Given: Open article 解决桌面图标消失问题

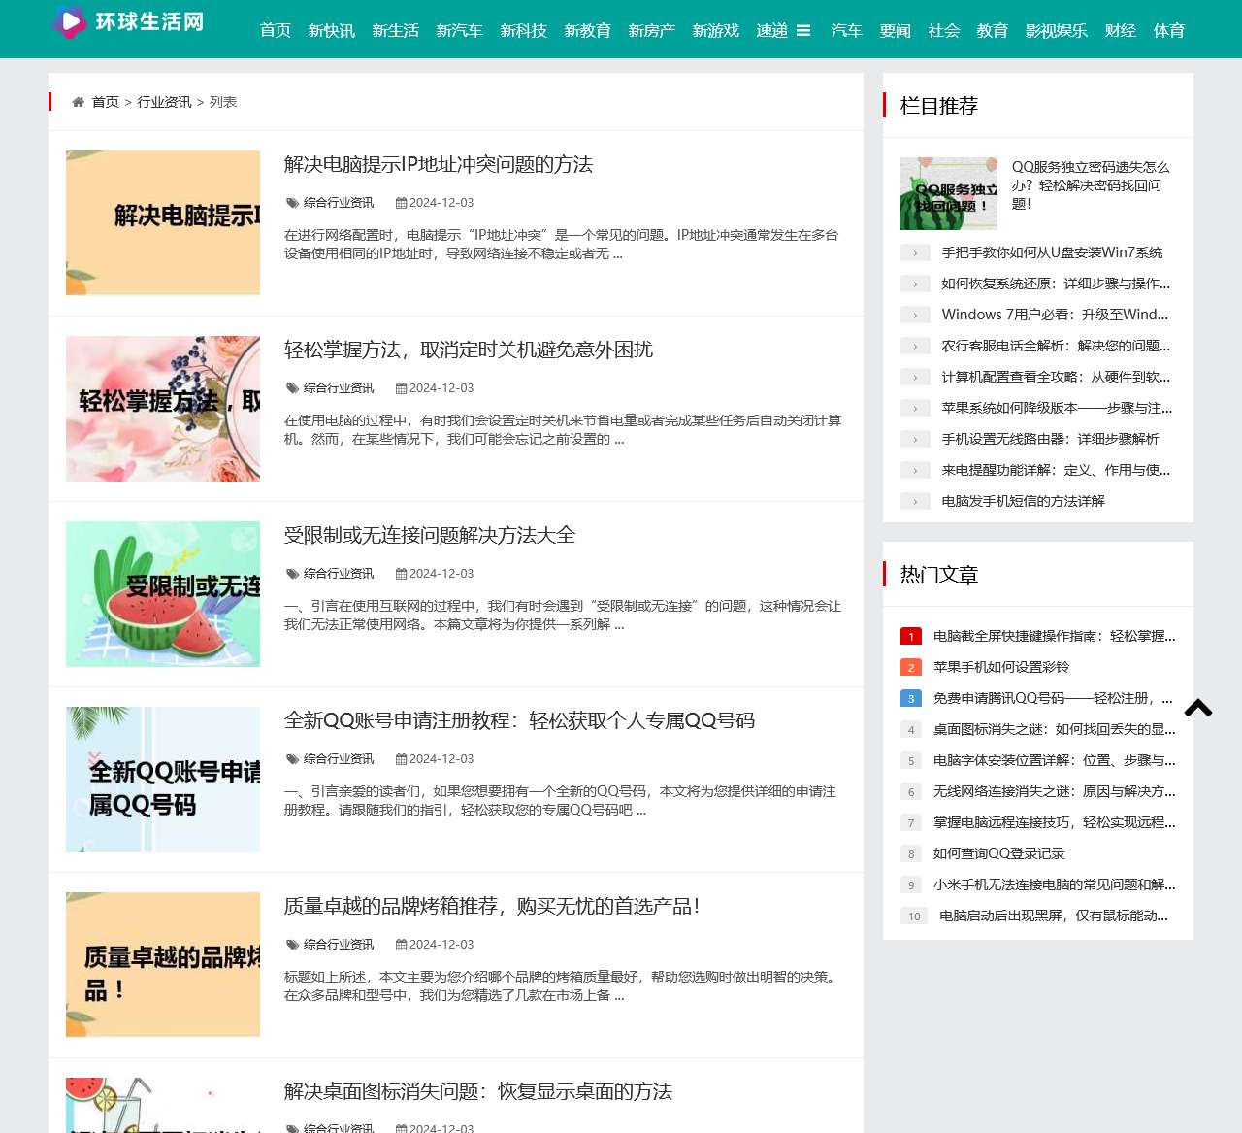Looking at the screenshot, I should 478,1091.
